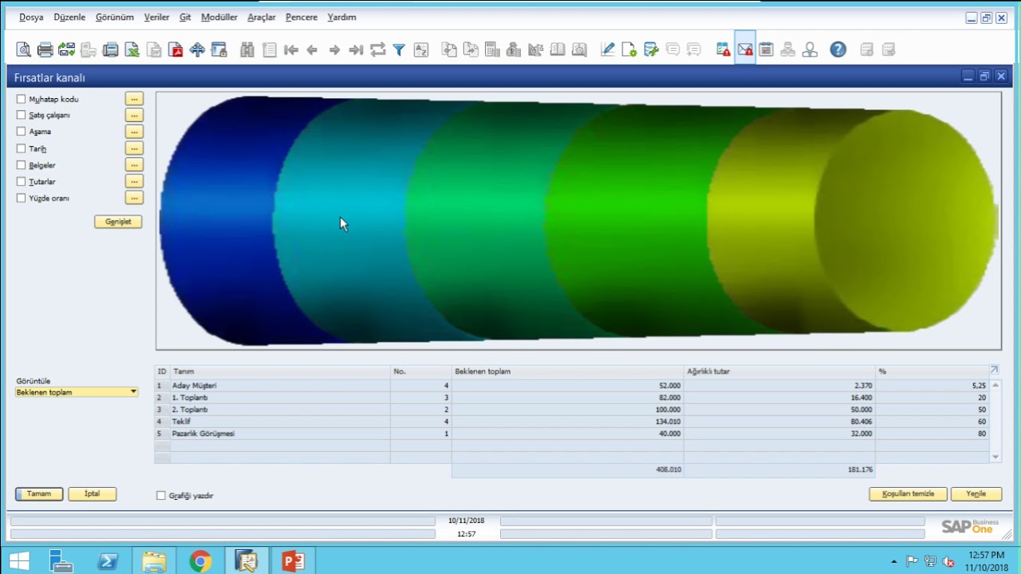This screenshot has height=574, width=1021.
Task: Click the Refresh record icon
Action: 378,49
